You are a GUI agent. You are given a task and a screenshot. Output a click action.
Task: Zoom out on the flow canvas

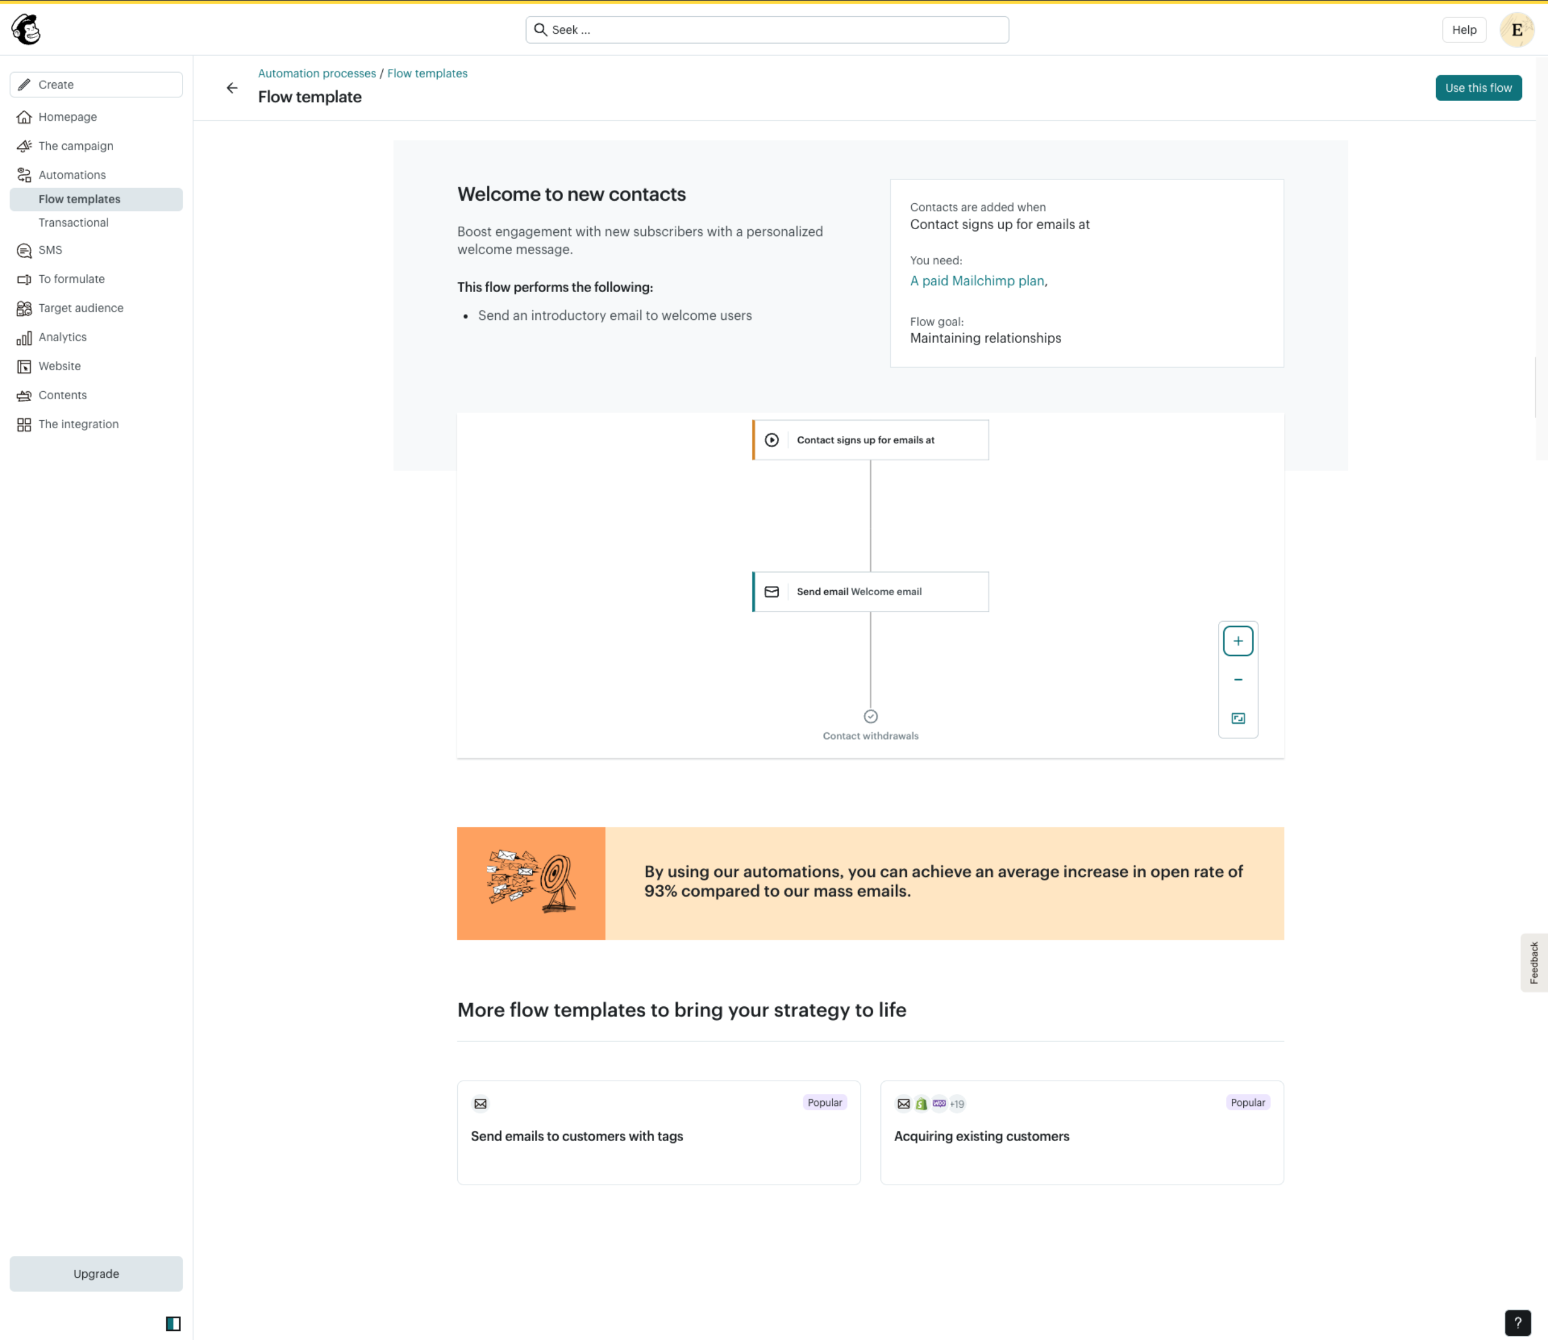pos(1238,680)
